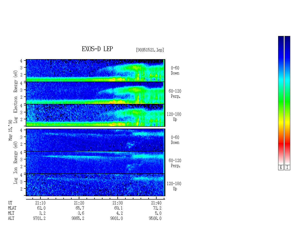Click the Log Electron Energy (eV) axis label

coord(15,97)
